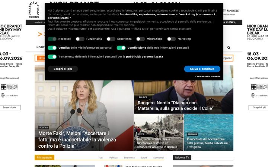Image resolution: width=268 pixels, height=167 pixels.
Task: Open the Gallerie d'Italia Torino logo
Action: 34,10
